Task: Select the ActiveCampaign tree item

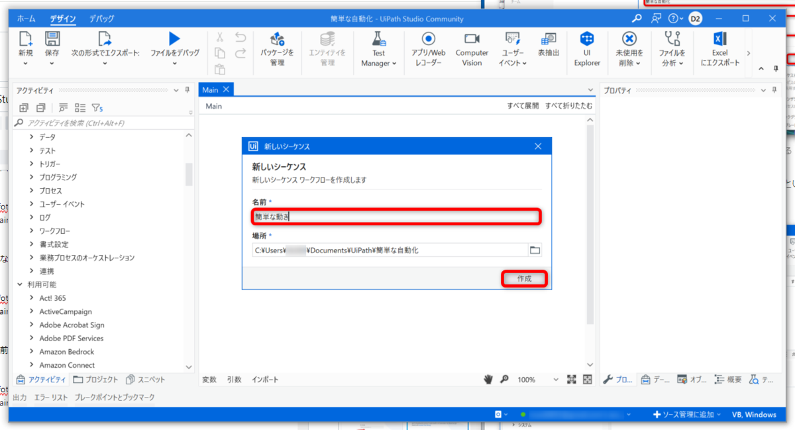Action: [66, 311]
